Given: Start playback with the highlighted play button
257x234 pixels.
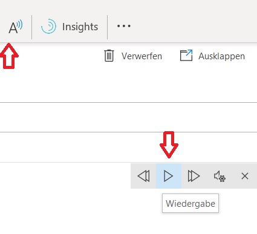Looking at the screenshot, I should (169, 176).
